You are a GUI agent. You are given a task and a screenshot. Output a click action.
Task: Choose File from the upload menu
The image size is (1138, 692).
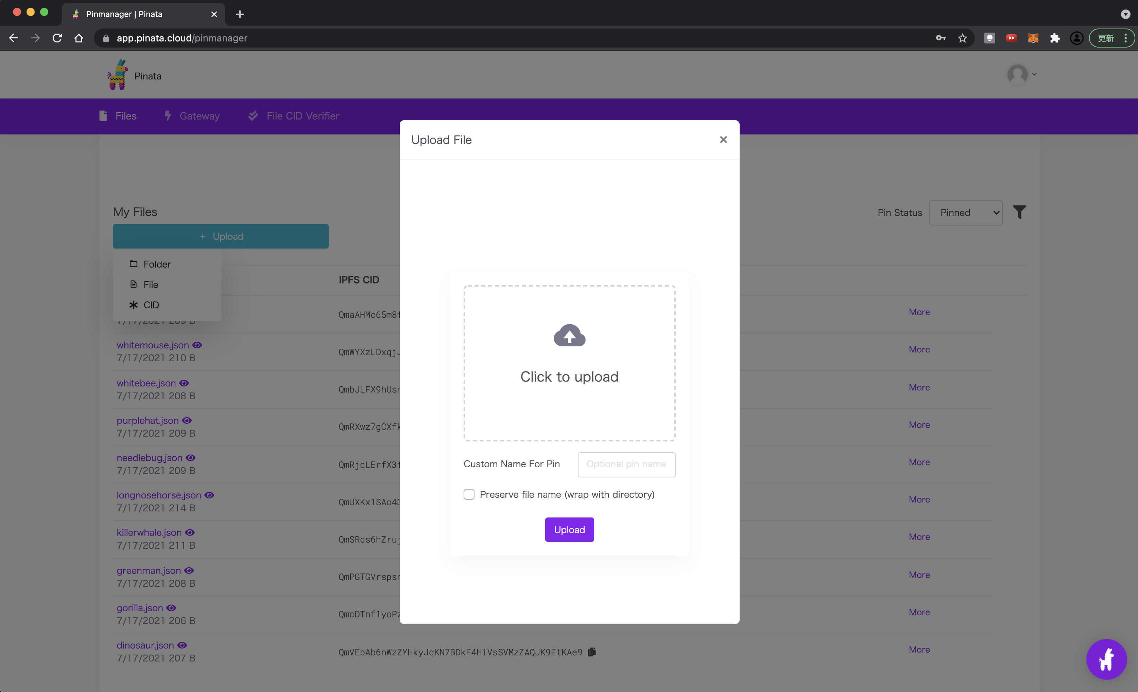[x=144, y=284]
